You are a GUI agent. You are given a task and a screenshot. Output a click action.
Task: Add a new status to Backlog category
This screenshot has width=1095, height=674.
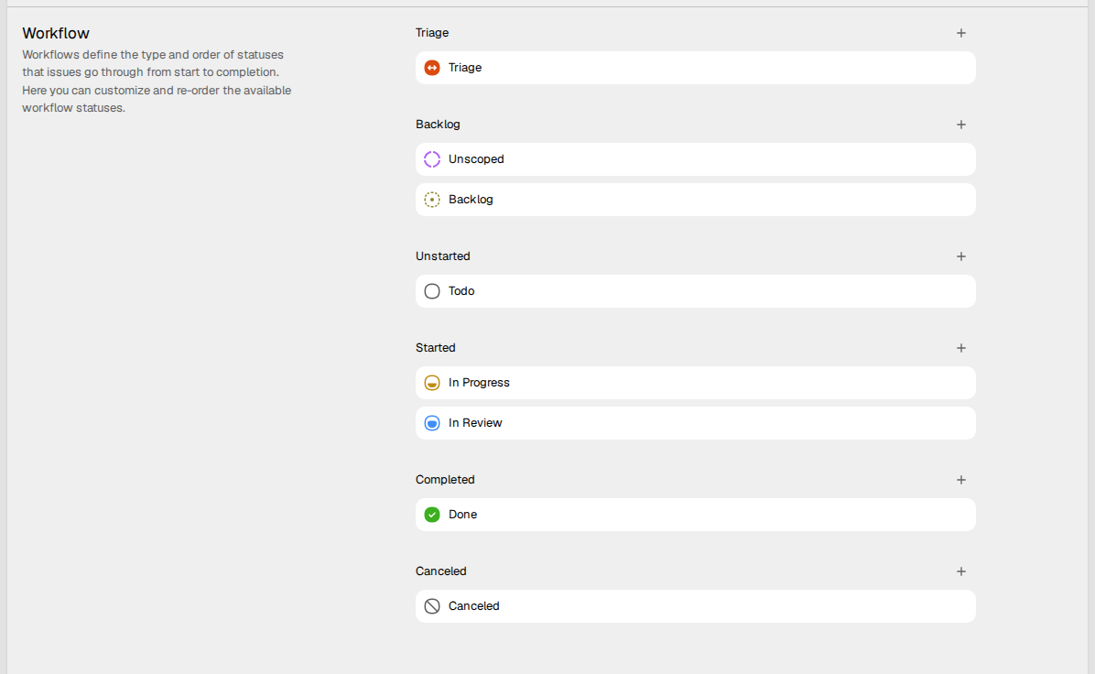[x=961, y=125]
